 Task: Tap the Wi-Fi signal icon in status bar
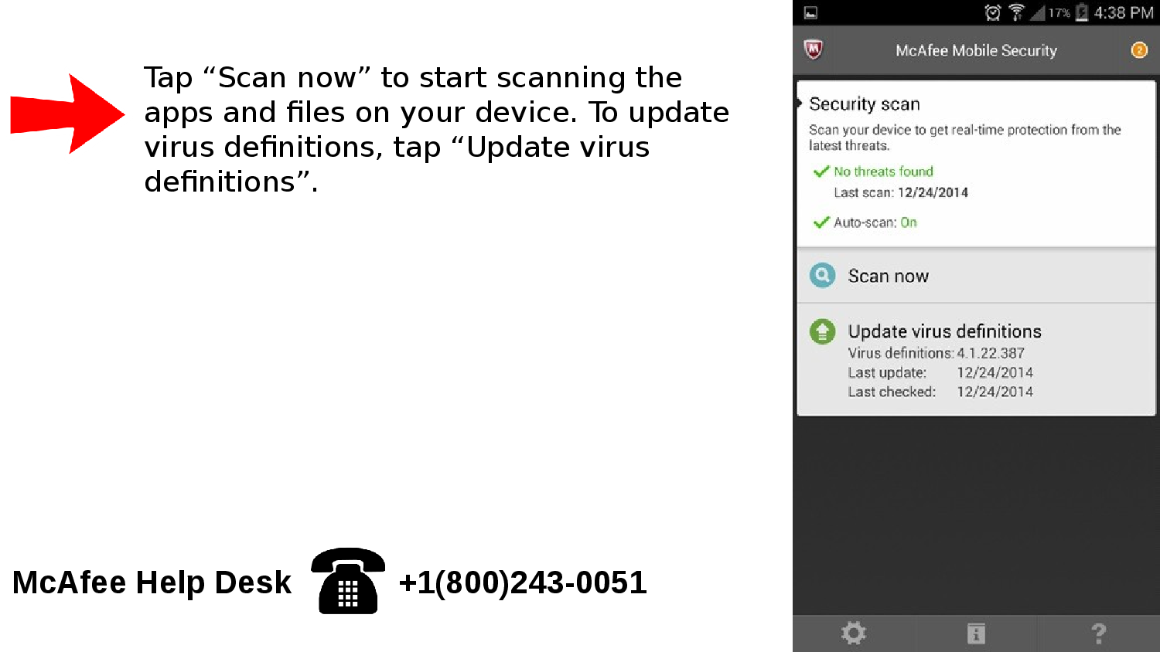coord(1016,12)
